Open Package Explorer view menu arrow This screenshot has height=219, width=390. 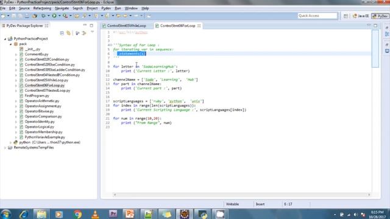[x=92, y=32]
